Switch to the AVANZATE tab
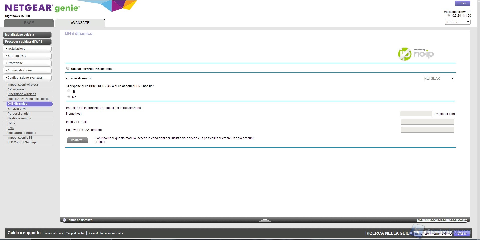This screenshot has width=480, height=240. click(x=80, y=23)
